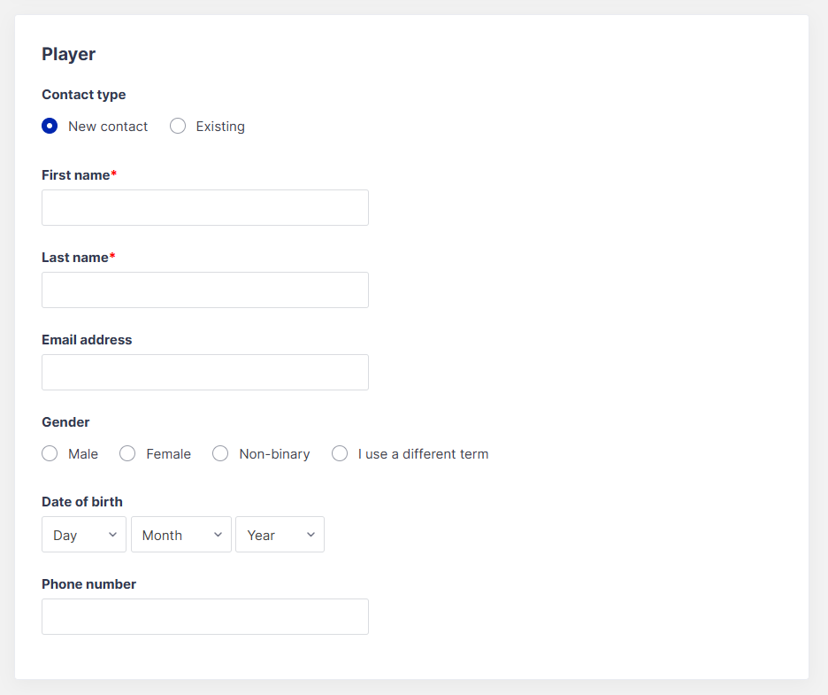Click the Email address label

click(87, 340)
